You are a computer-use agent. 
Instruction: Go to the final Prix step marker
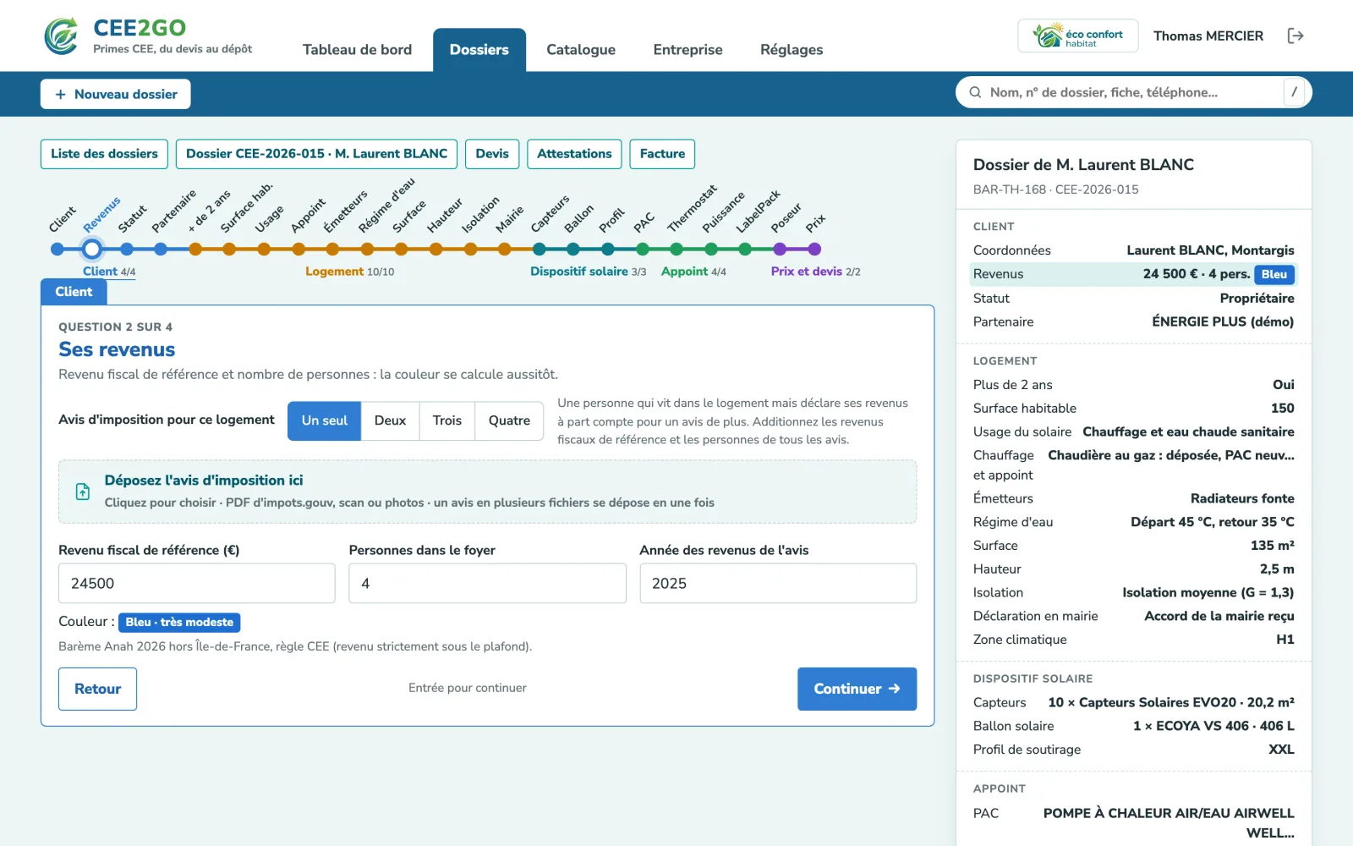point(814,249)
